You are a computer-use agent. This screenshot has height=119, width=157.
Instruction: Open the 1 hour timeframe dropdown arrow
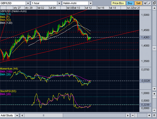59,3
